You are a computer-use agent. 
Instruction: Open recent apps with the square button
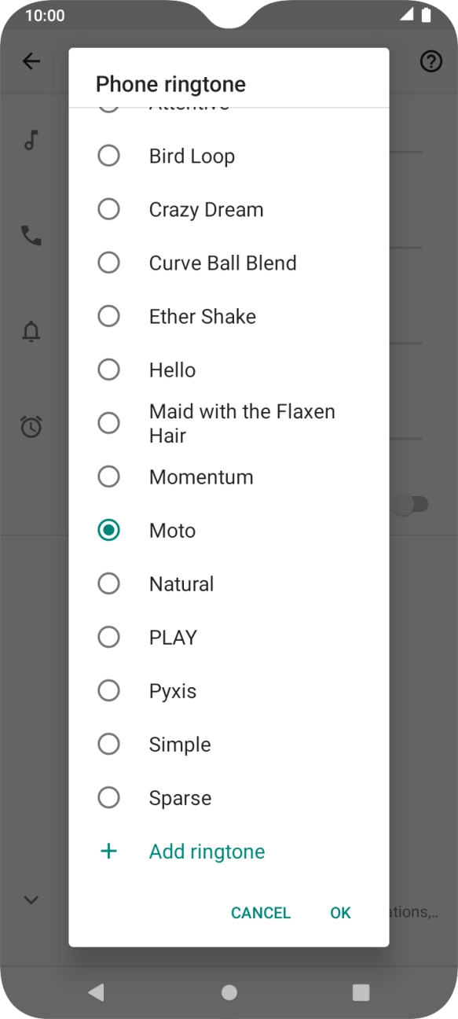(x=361, y=992)
